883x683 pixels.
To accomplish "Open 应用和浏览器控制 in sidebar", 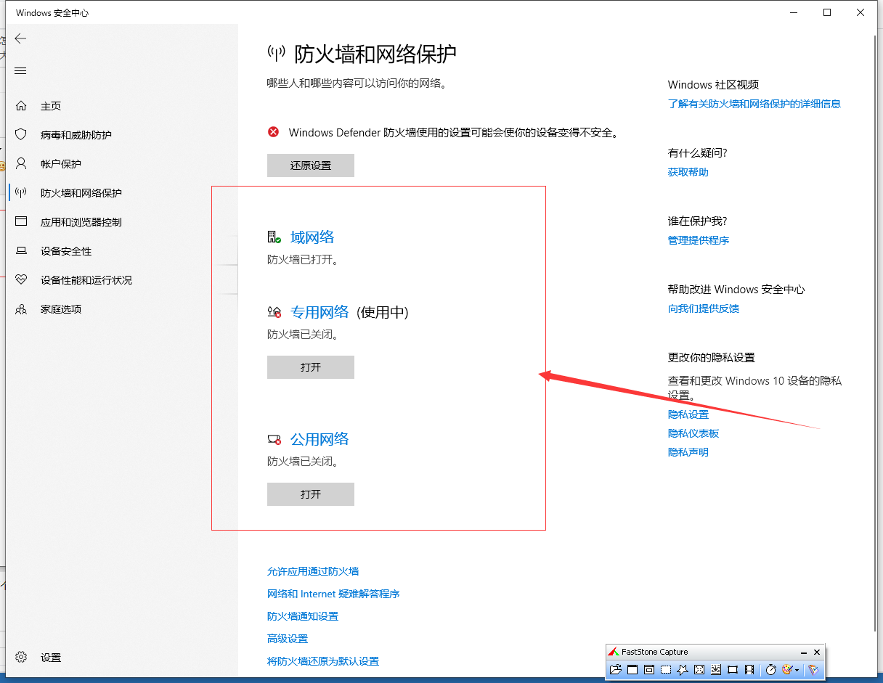I will [81, 222].
